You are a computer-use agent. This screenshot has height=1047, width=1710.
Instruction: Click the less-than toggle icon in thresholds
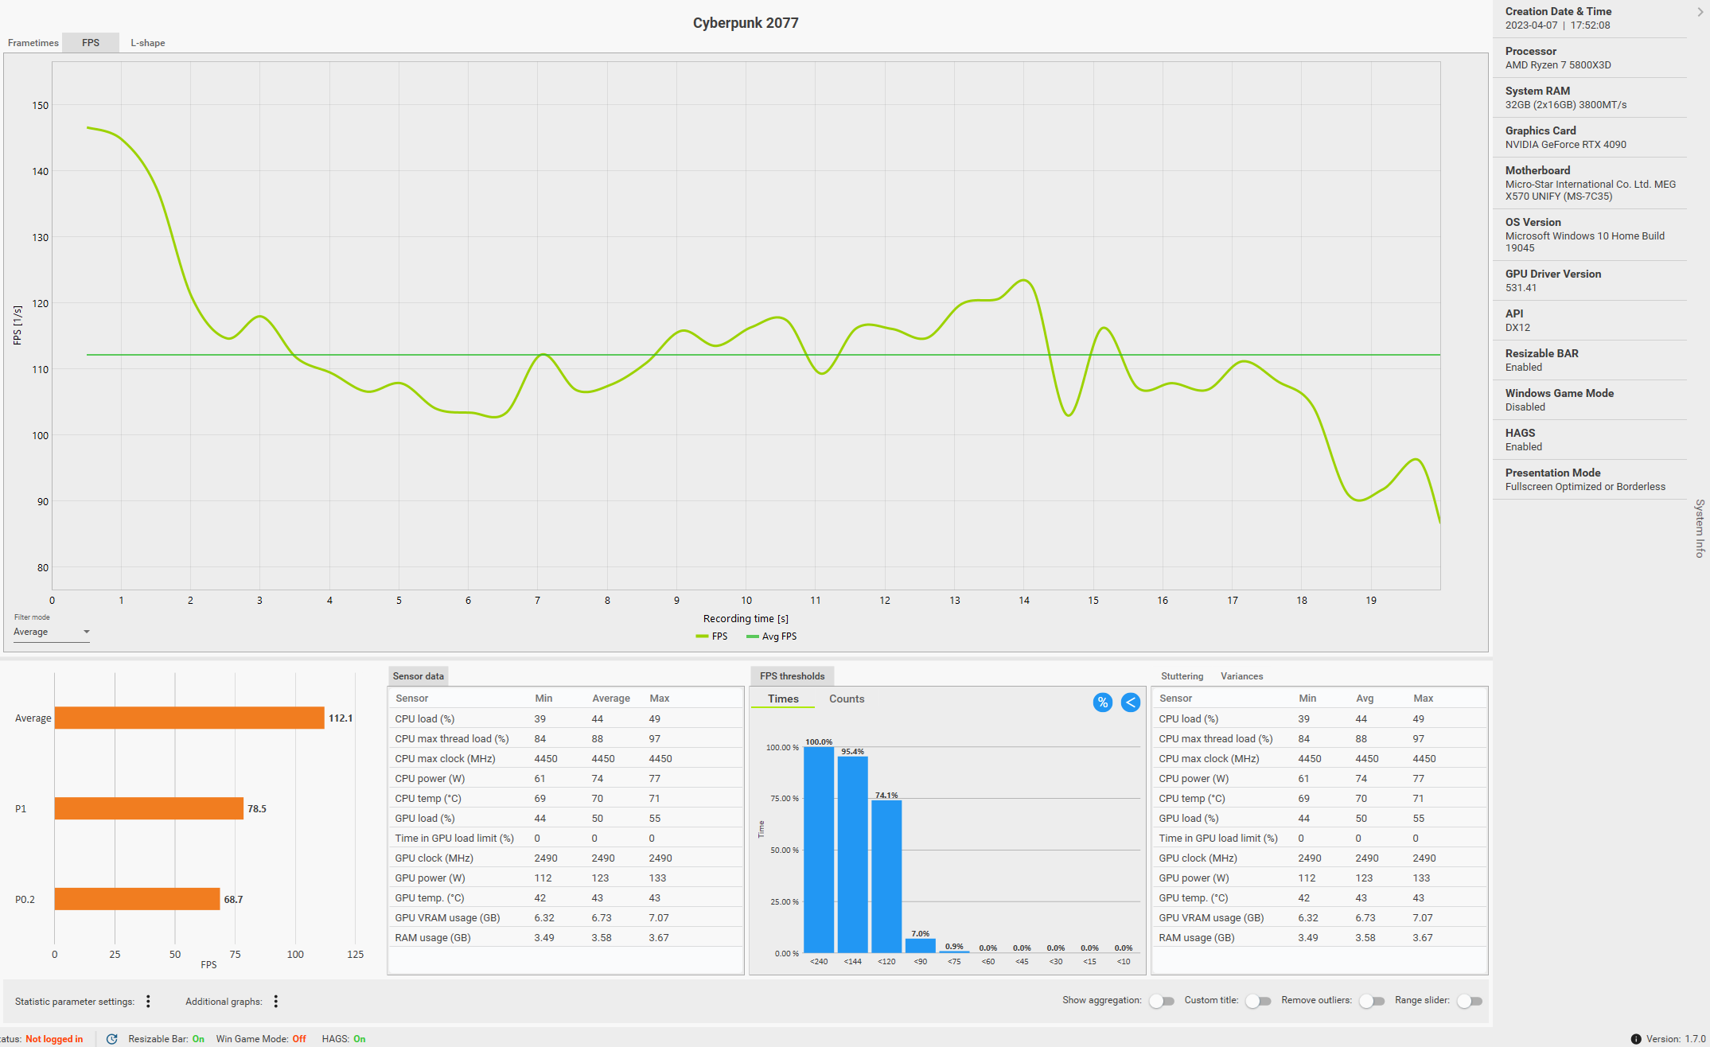point(1130,703)
